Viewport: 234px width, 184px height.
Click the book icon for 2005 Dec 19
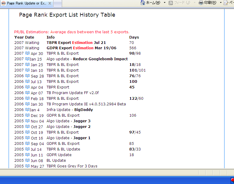point(28,115)
